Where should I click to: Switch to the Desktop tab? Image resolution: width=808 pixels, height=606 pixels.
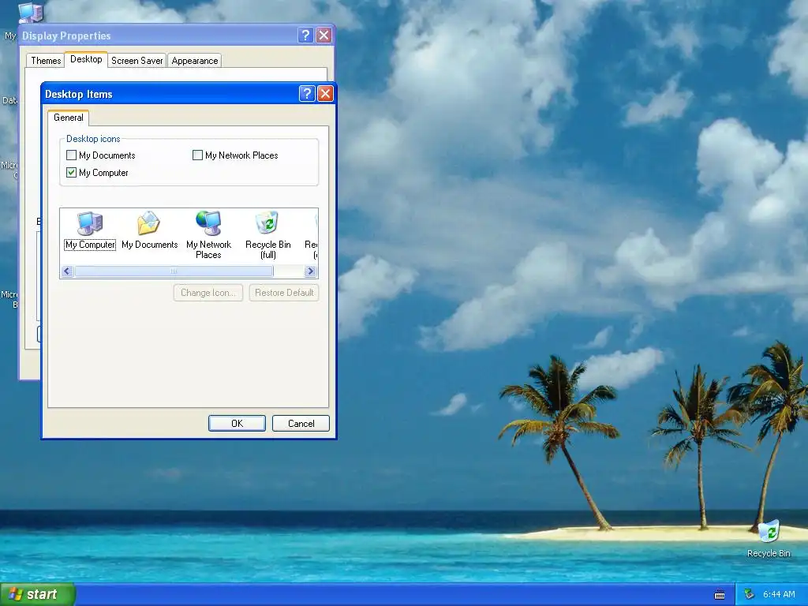click(86, 59)
